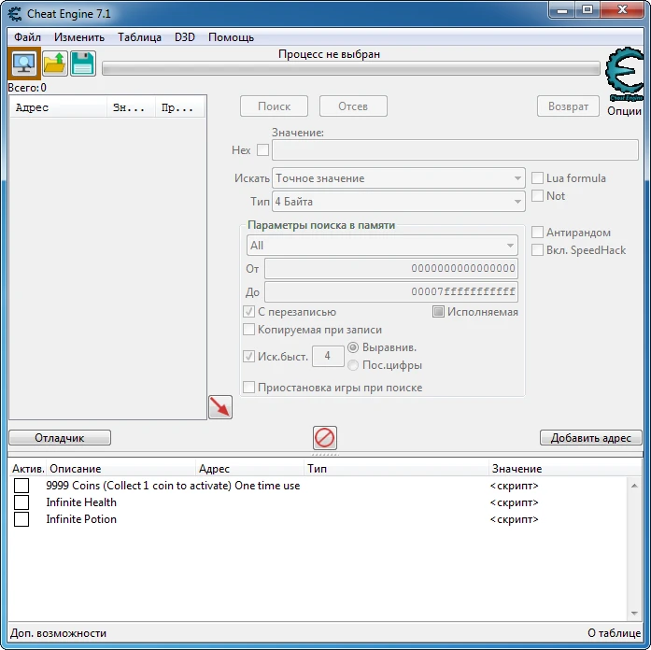651x650 pixels.
Task: Click the Поиск button
Action: click(274, 106)
